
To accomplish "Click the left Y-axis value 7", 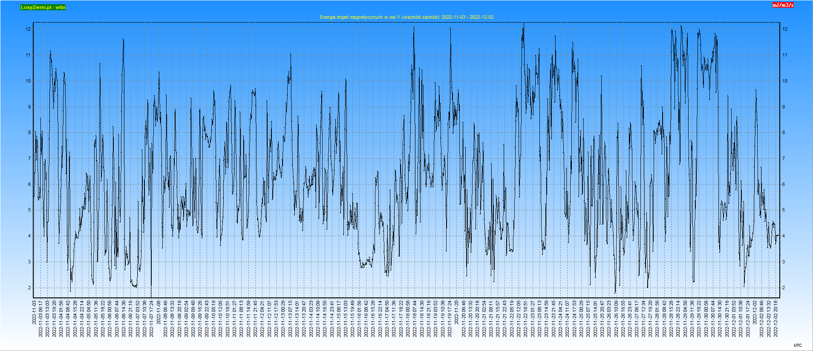I will [29, 158].
